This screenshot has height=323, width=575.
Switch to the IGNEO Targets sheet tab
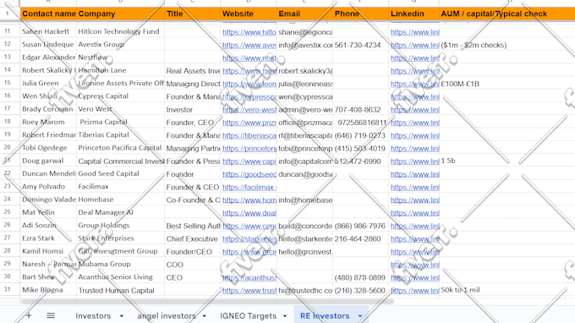(249, 316)
